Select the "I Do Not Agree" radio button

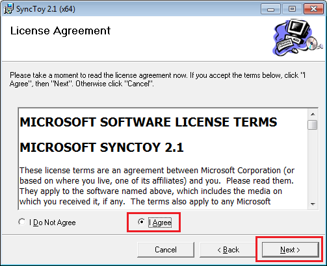(x=22, y=222)
